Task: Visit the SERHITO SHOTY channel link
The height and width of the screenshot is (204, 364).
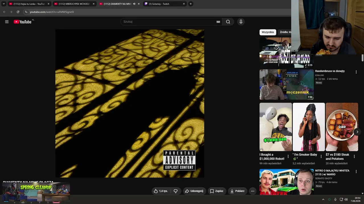Action: pos(324,178)
